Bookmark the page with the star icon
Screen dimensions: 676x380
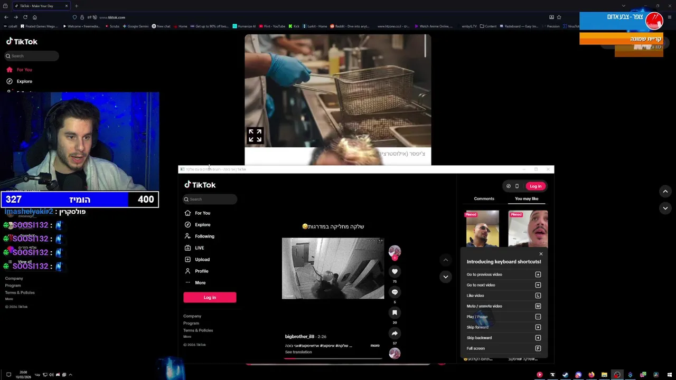click(559, 17)
